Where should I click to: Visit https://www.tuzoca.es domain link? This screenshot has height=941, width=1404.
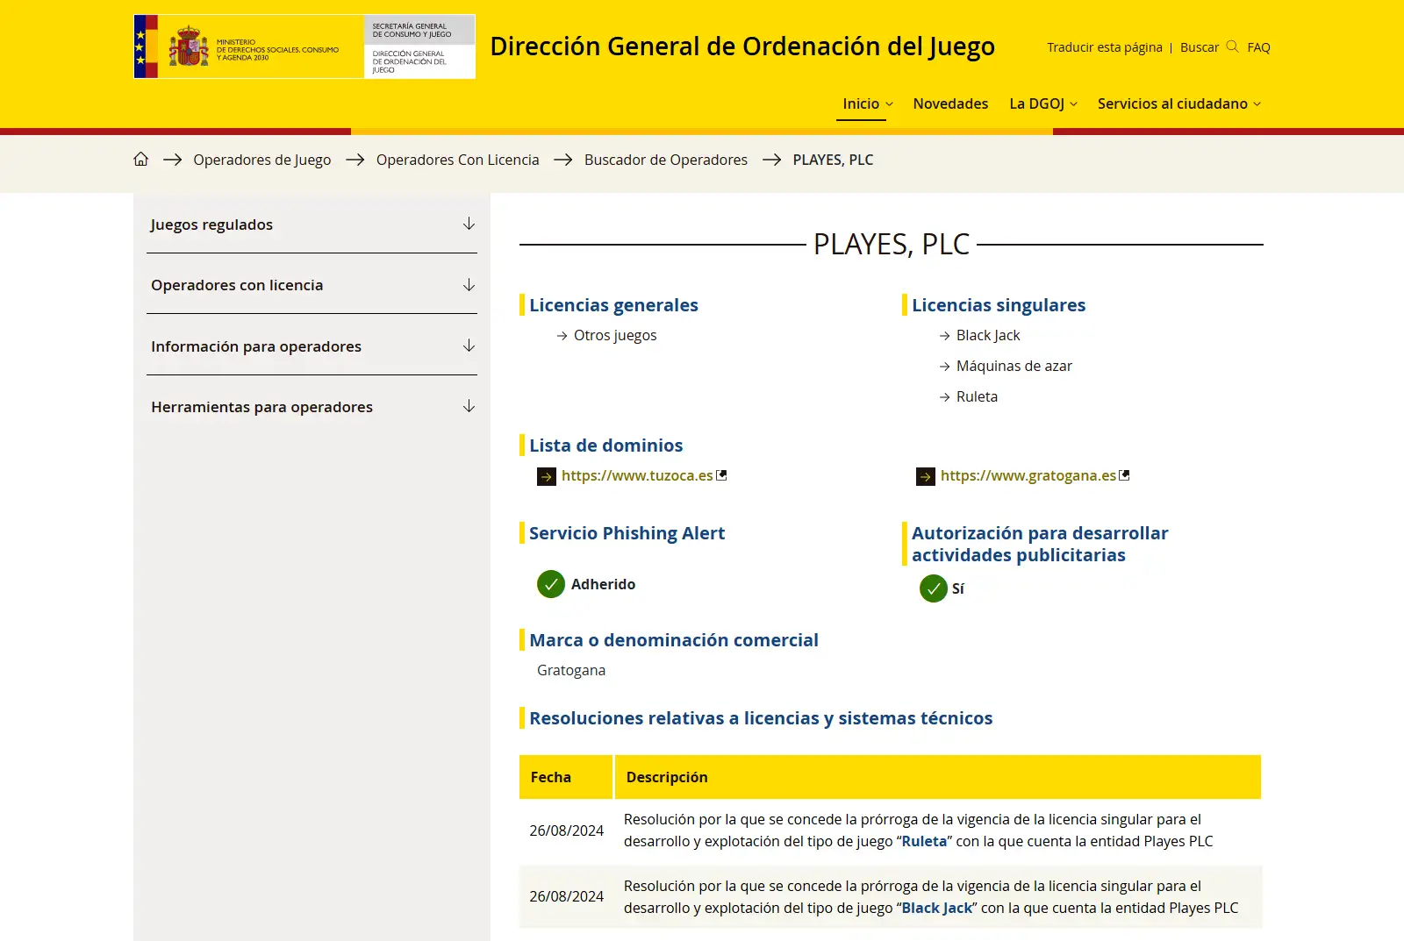click(x=637, y=475)
